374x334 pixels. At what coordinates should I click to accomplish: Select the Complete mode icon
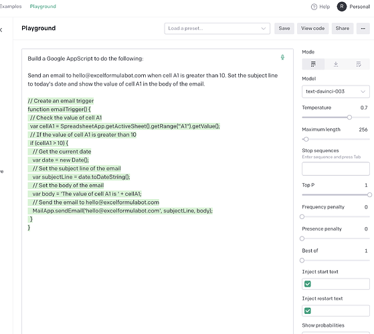coord(313,64)
